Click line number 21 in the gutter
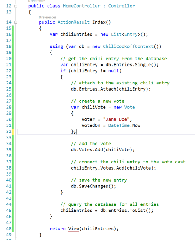 pyautogui.click(x=8, y=64)
